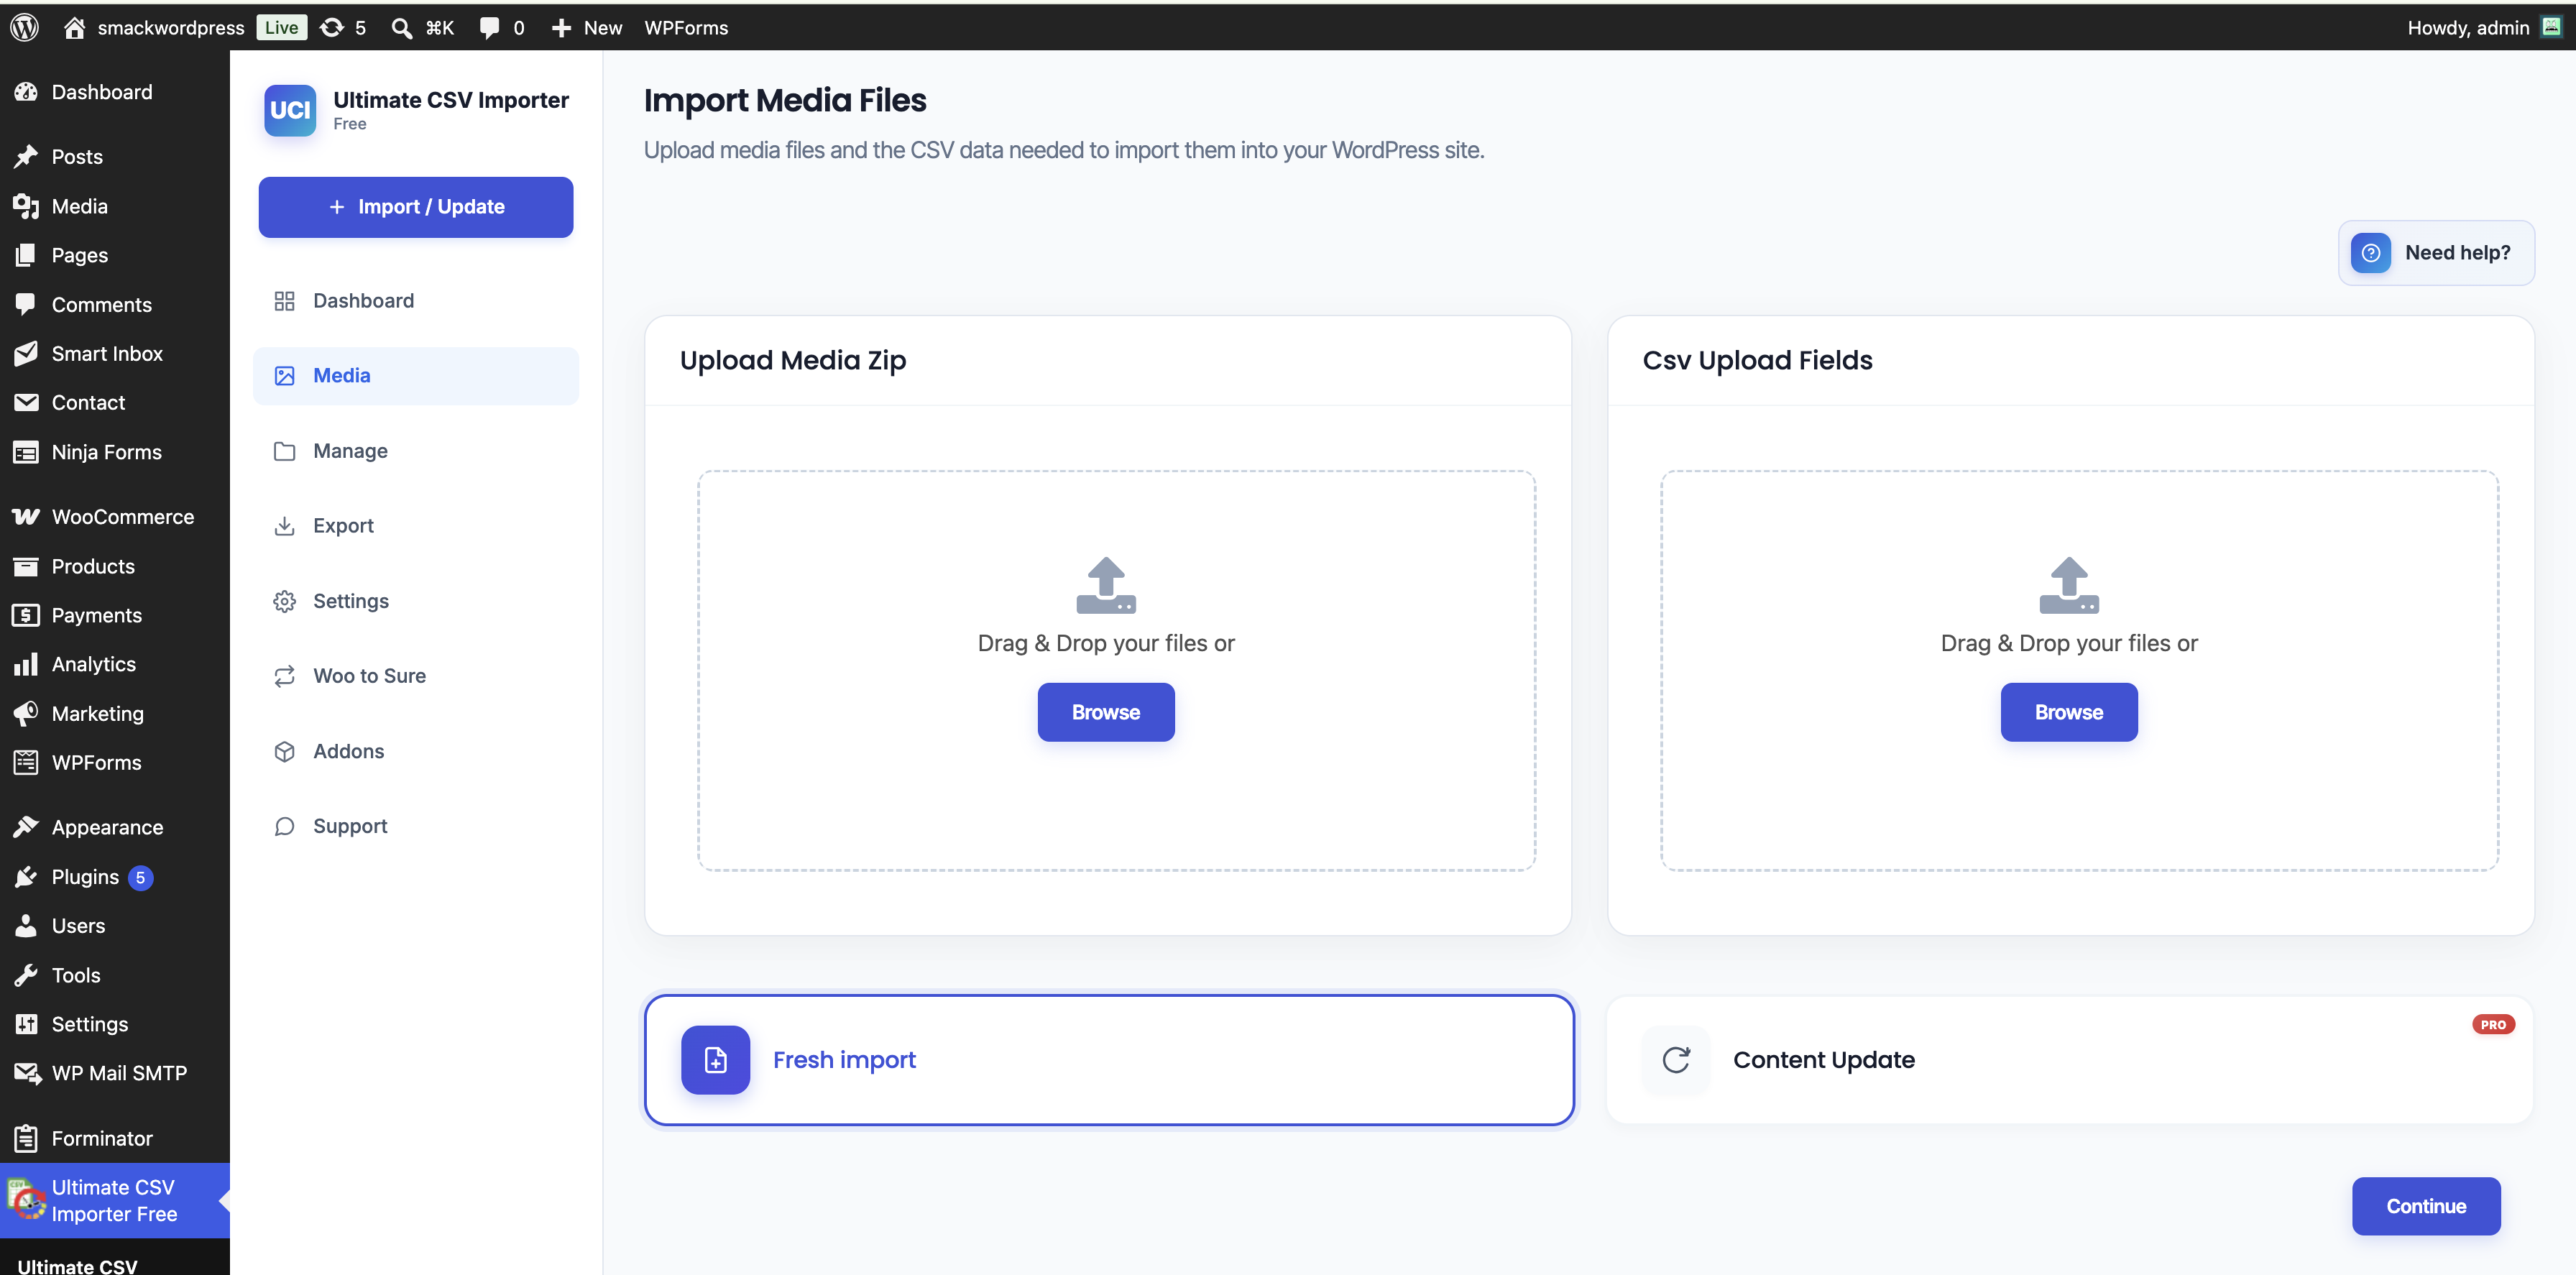The image size is (2576, 1275).
Task: Open the WordPress logo menu
Action: coord(25,27)
